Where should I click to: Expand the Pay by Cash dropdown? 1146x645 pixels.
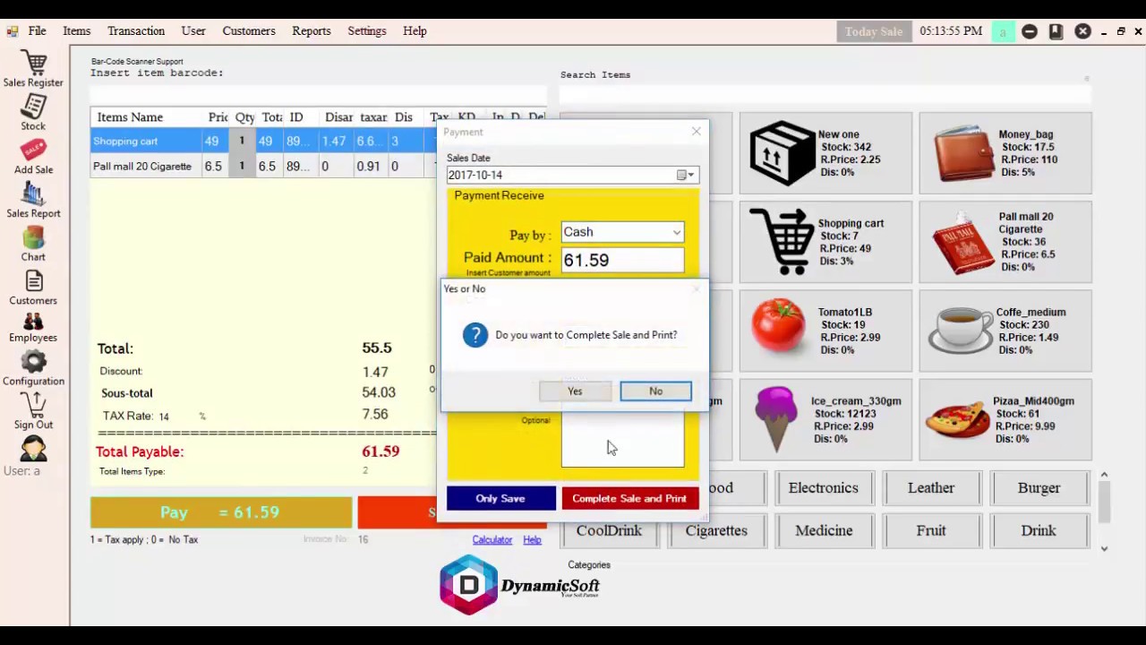[676, 233]
